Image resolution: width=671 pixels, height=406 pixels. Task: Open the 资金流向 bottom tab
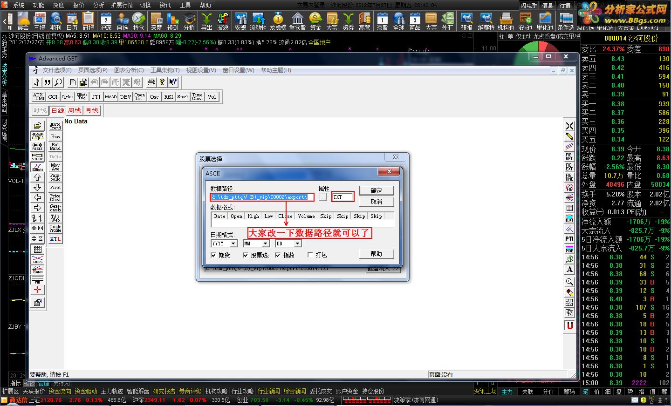pyautogui.click(x=60, y=392)
